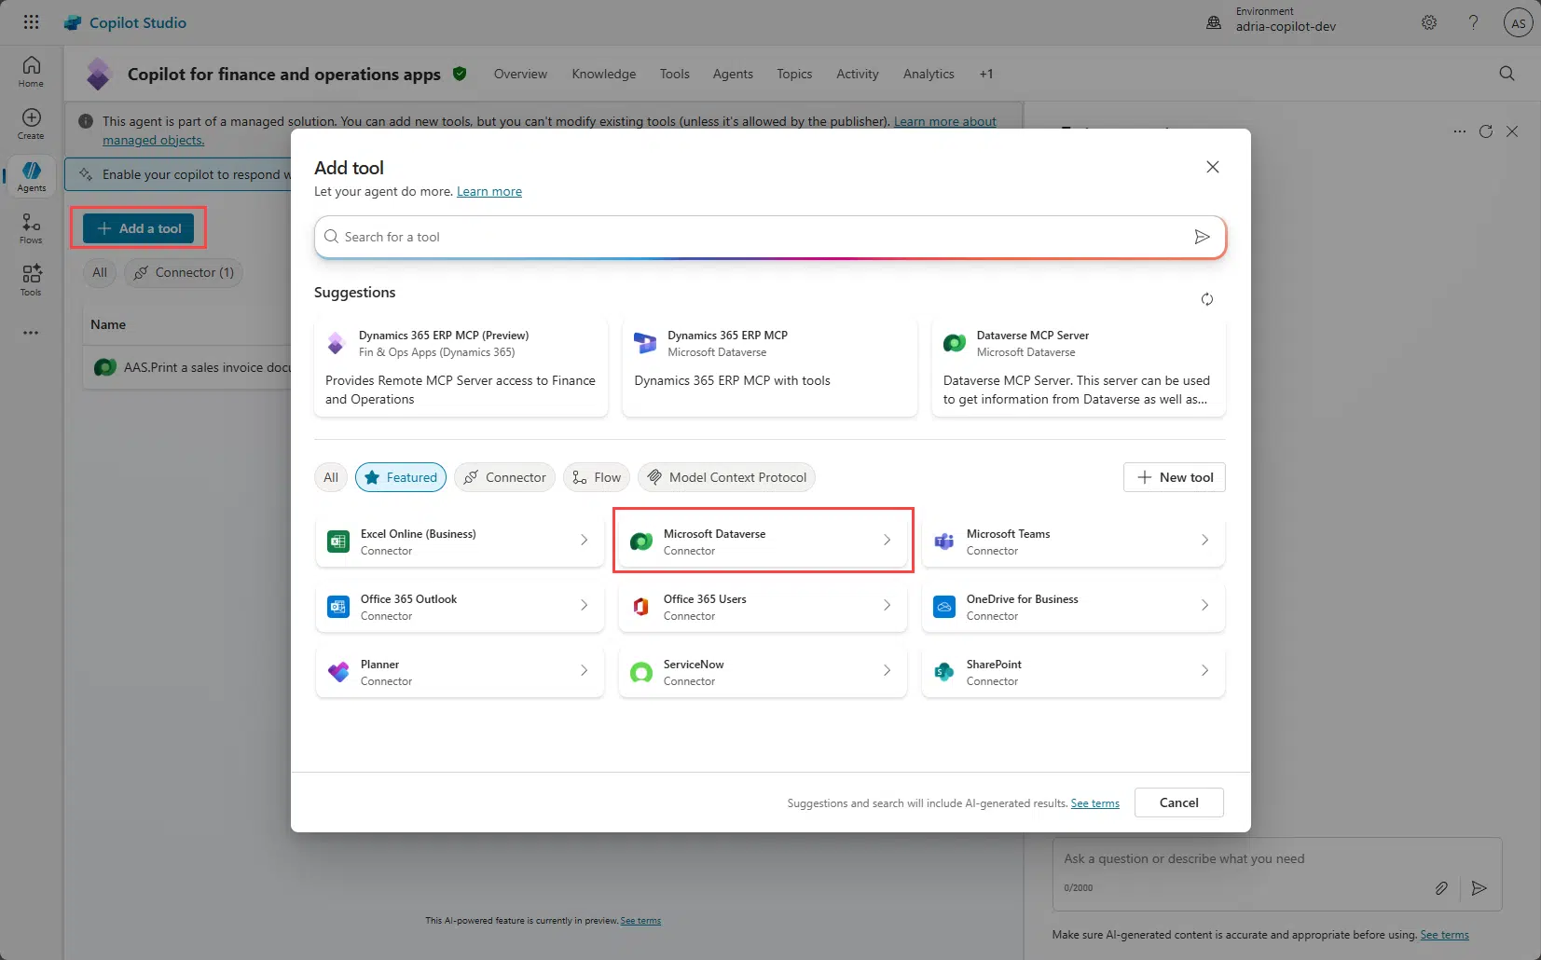Image resolution: width=1541 pixels, height=960 pixels.
Task: Click the search icon in the top bar
Action: 1505,74
